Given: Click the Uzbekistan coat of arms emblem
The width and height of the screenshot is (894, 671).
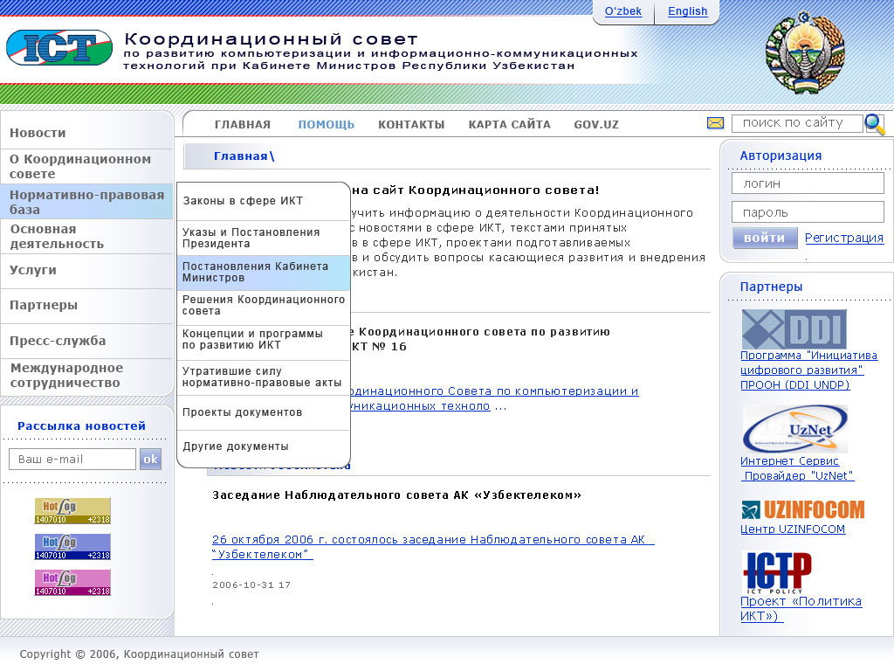Looking at the screenshot, I should (x=805, y=53).
